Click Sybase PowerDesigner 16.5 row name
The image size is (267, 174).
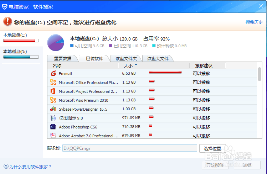83,109
